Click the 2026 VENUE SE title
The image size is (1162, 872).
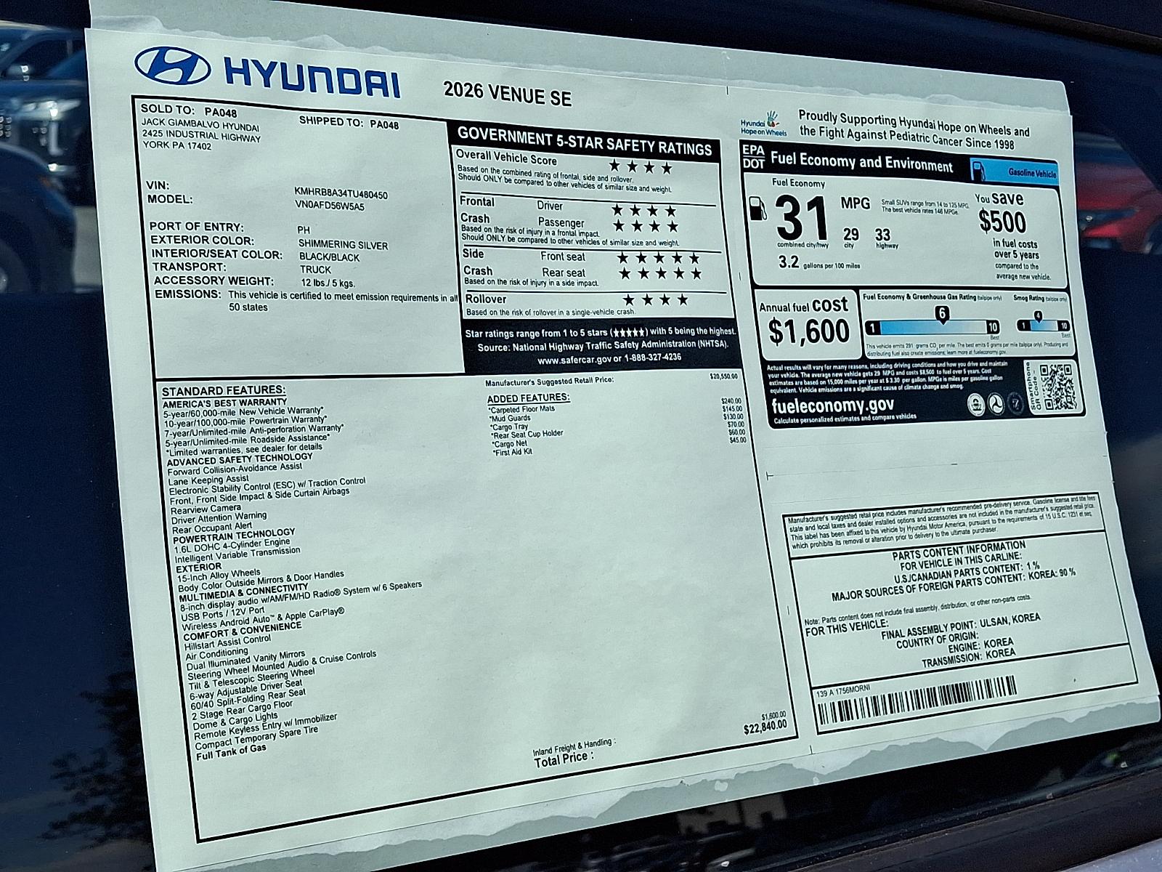click(x=508, y=94)
